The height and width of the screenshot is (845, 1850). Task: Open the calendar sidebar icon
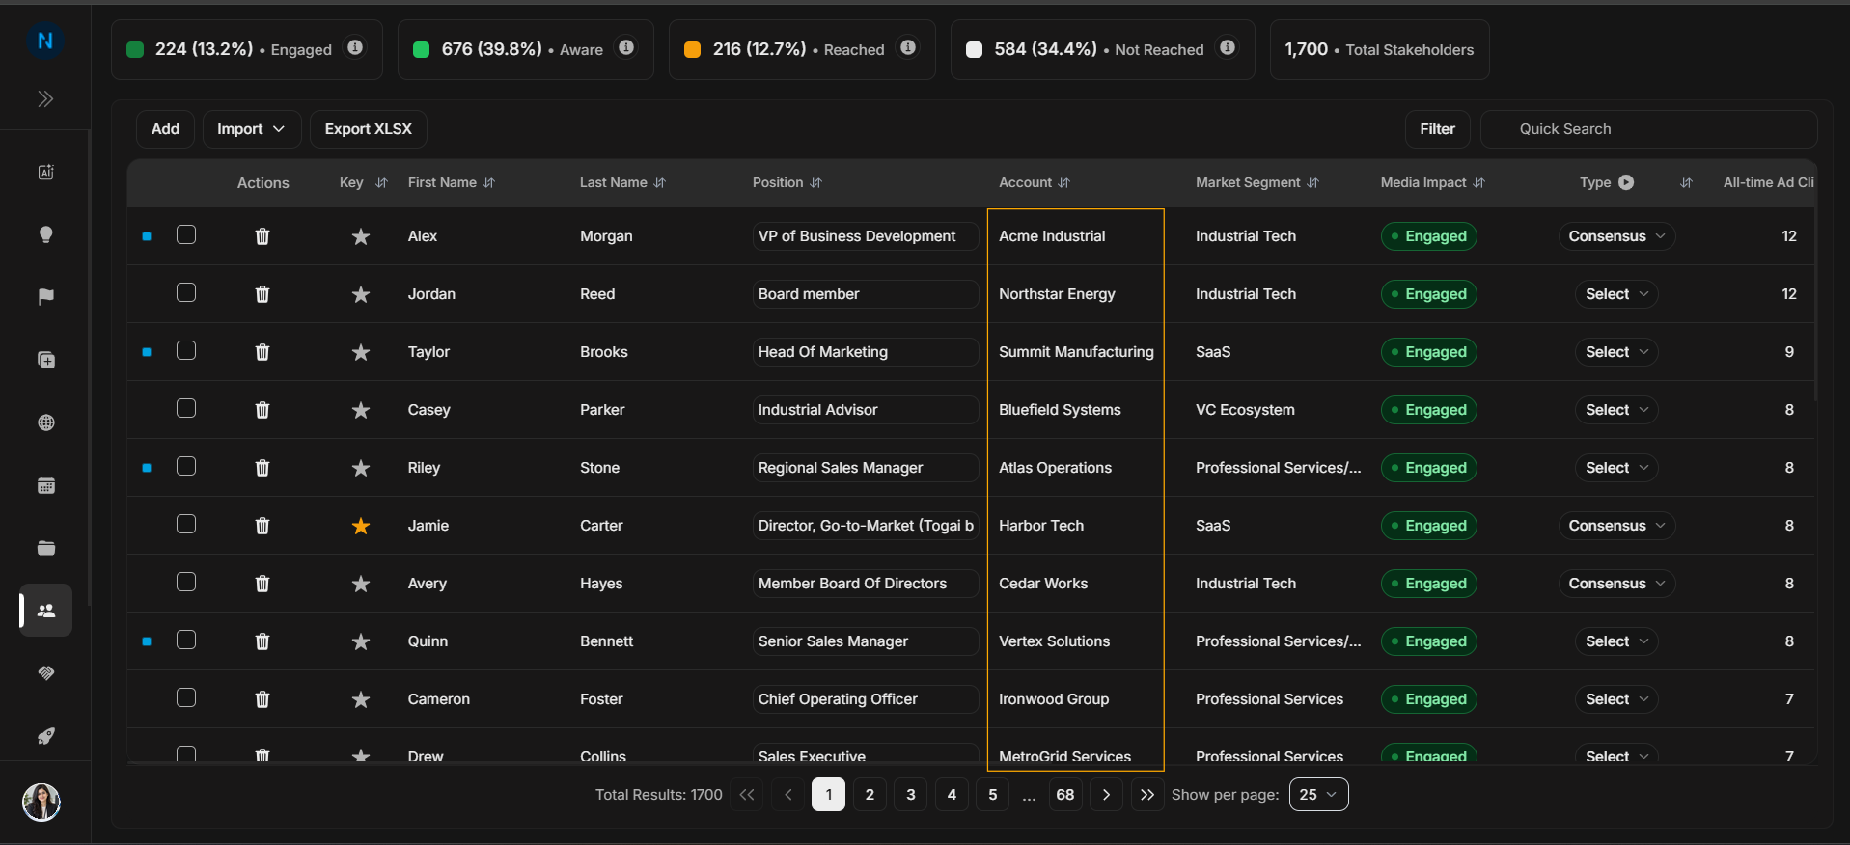[x=45, y=485]
